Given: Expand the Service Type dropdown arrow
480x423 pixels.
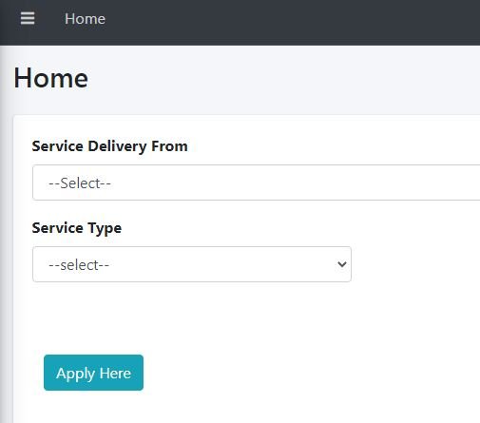Looking at the screenshot, I should 342,264.
